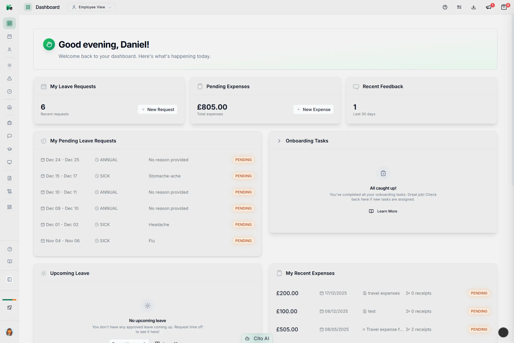Click the rocket icon in sidebar
Viewport: 514px width, 343px height.
tap(9, 308)
